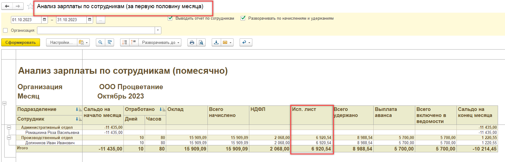Add report to favorites with the star
This screenshot has height=162, width=505.
click(x=30, y=6)
